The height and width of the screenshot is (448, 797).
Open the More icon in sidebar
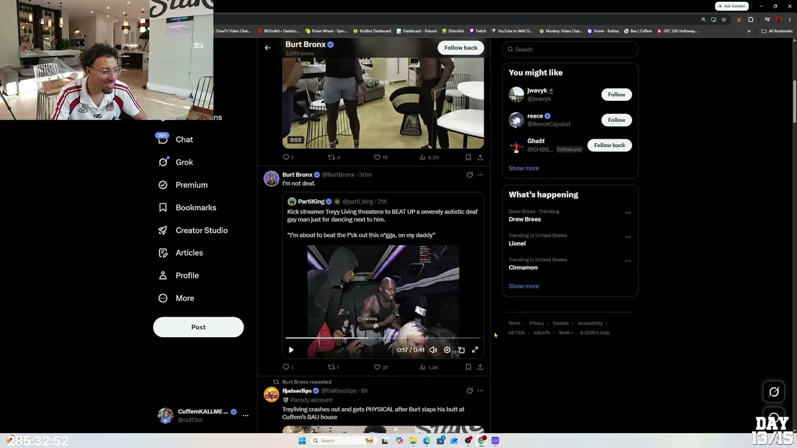point(163,298)
